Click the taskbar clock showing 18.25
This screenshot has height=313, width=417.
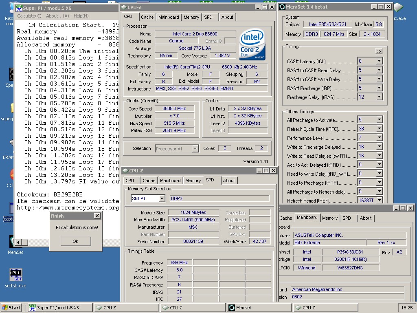tap(407, 308)
